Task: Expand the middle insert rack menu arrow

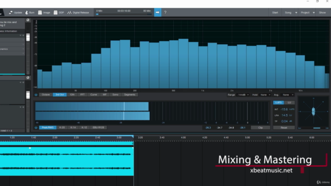Action: [x=21, y=83]
